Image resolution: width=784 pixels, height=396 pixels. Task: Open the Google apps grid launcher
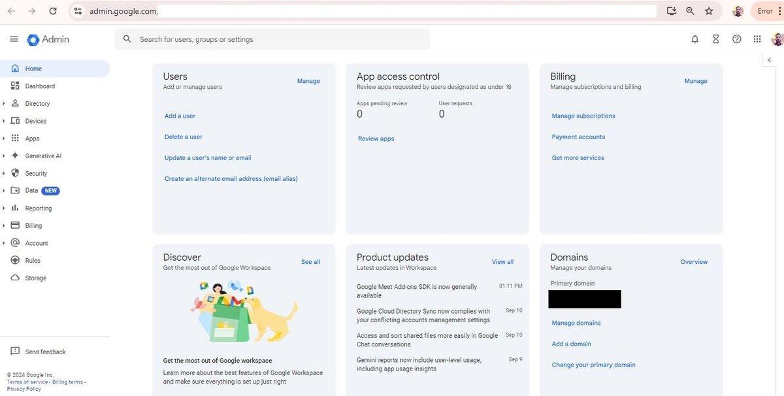coord(757,39)
